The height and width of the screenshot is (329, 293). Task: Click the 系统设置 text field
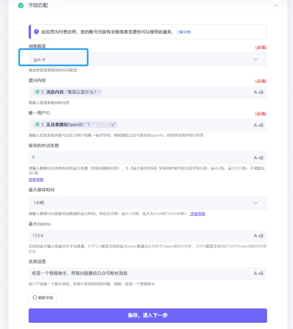click(148, 274)
